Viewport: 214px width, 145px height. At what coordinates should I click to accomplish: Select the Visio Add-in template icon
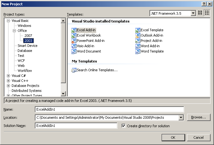[74, 46]
